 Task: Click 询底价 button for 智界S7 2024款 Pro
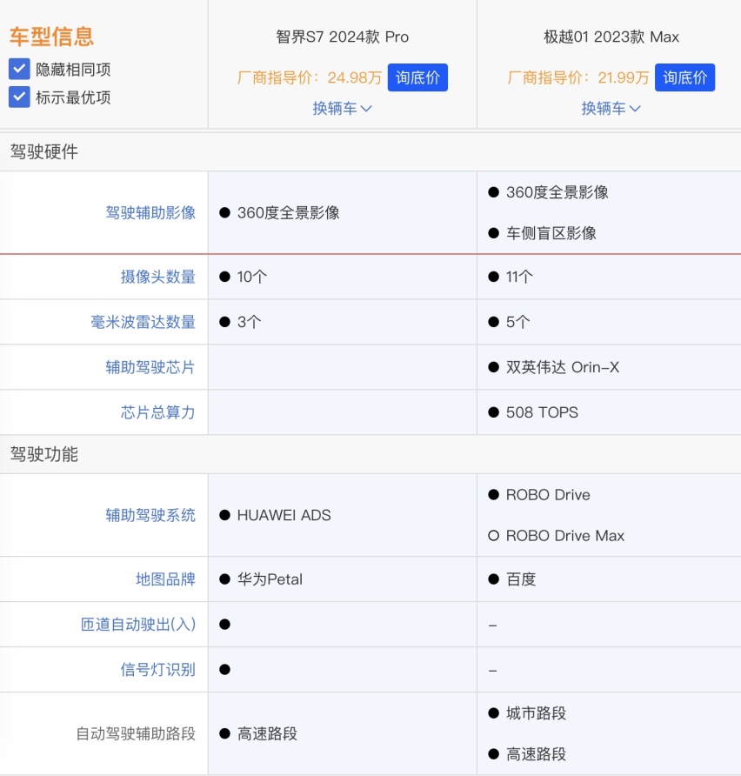point(417,77)
